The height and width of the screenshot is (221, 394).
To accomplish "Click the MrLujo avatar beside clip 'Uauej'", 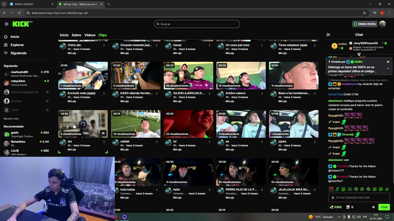I will click(168, 46).
